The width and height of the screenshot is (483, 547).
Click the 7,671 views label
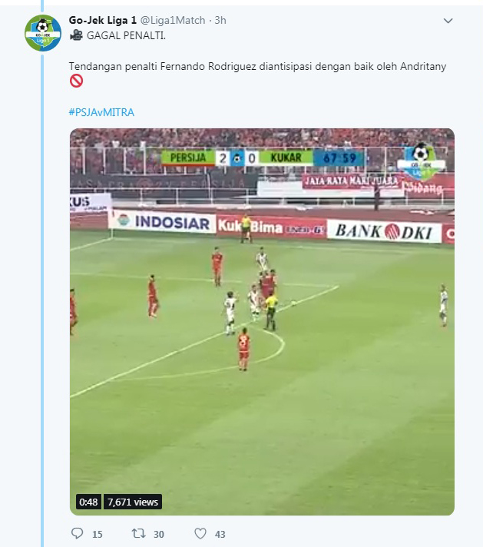click(133, 502)
